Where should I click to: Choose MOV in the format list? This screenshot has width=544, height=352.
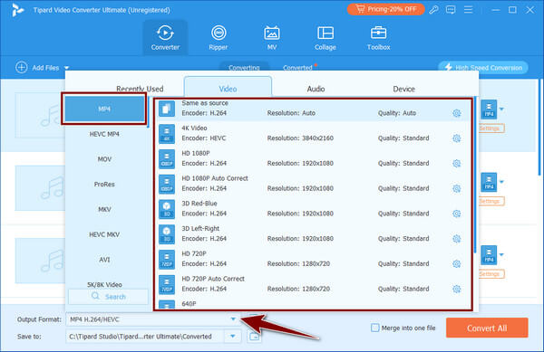[x=104, y=159]
